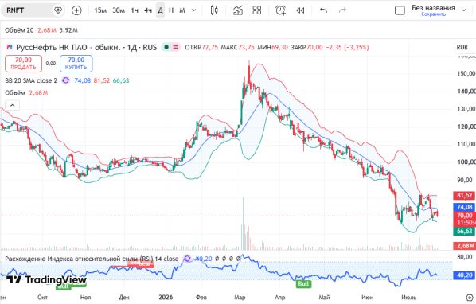476x304 pixels.
Task: Expand the more timeframes dropdown arrow
Action: point(193,10)
